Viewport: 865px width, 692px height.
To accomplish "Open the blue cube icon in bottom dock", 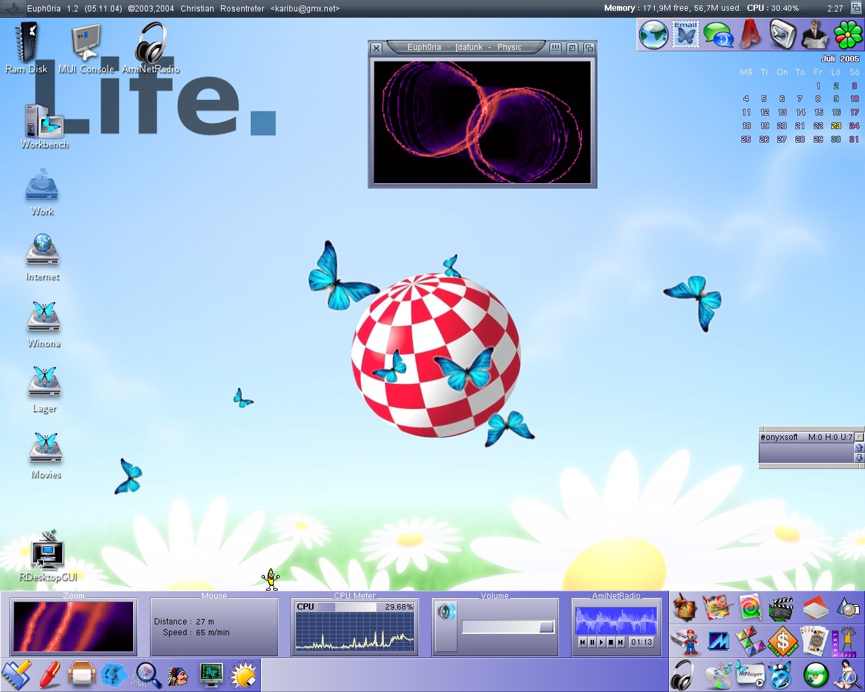I will point(114,674).
